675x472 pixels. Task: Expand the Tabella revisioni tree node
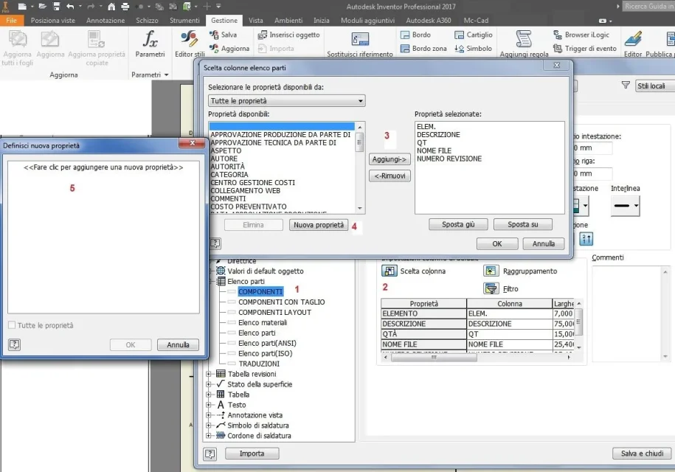pos(209,374)
